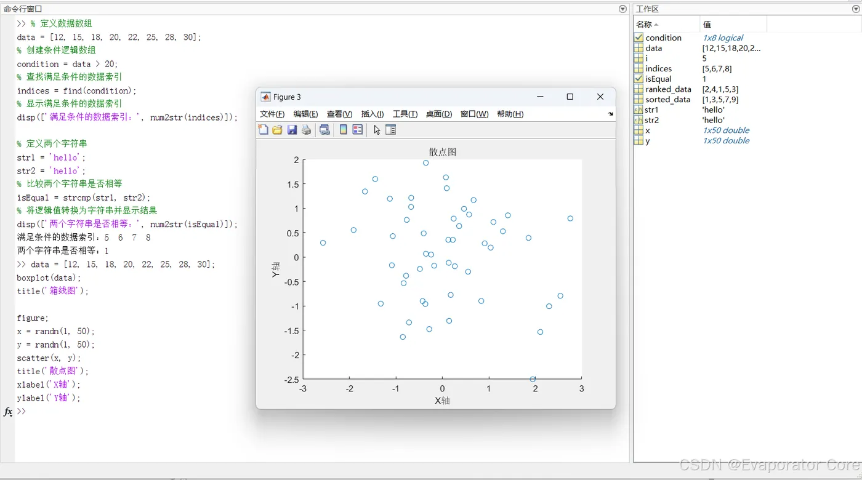Viewport: 862px width, 480px height.
Task: Select the isEqual variable name in workspace
Action: click(x=658, y=79)
